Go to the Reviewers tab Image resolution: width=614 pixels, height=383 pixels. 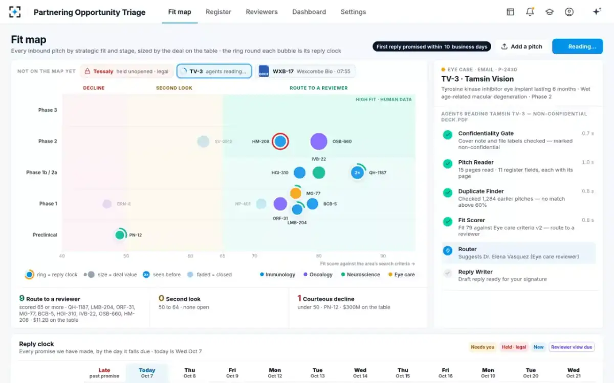click(x=261, y=12)
